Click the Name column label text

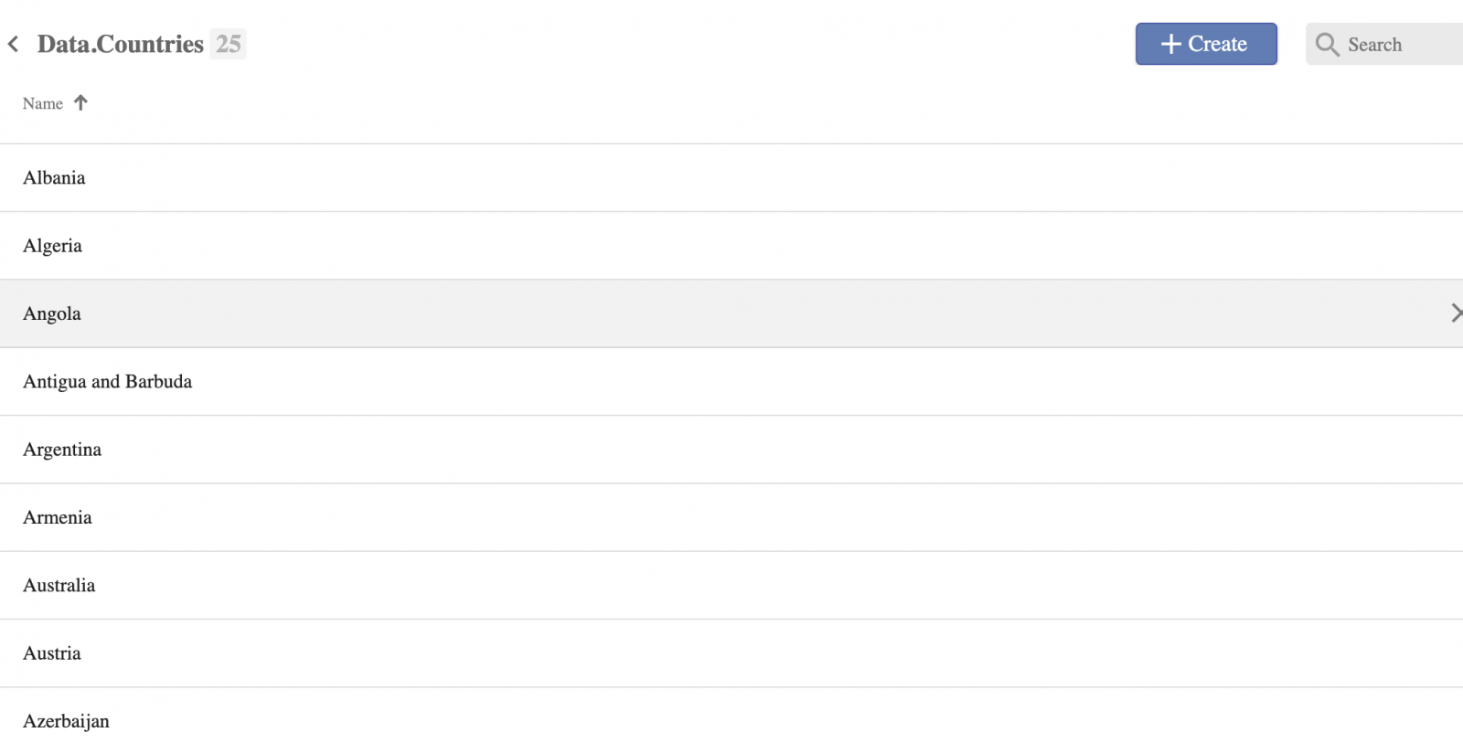[x=43, y=103]
